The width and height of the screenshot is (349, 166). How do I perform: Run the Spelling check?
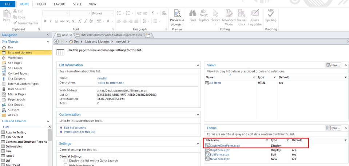point(271,16)
